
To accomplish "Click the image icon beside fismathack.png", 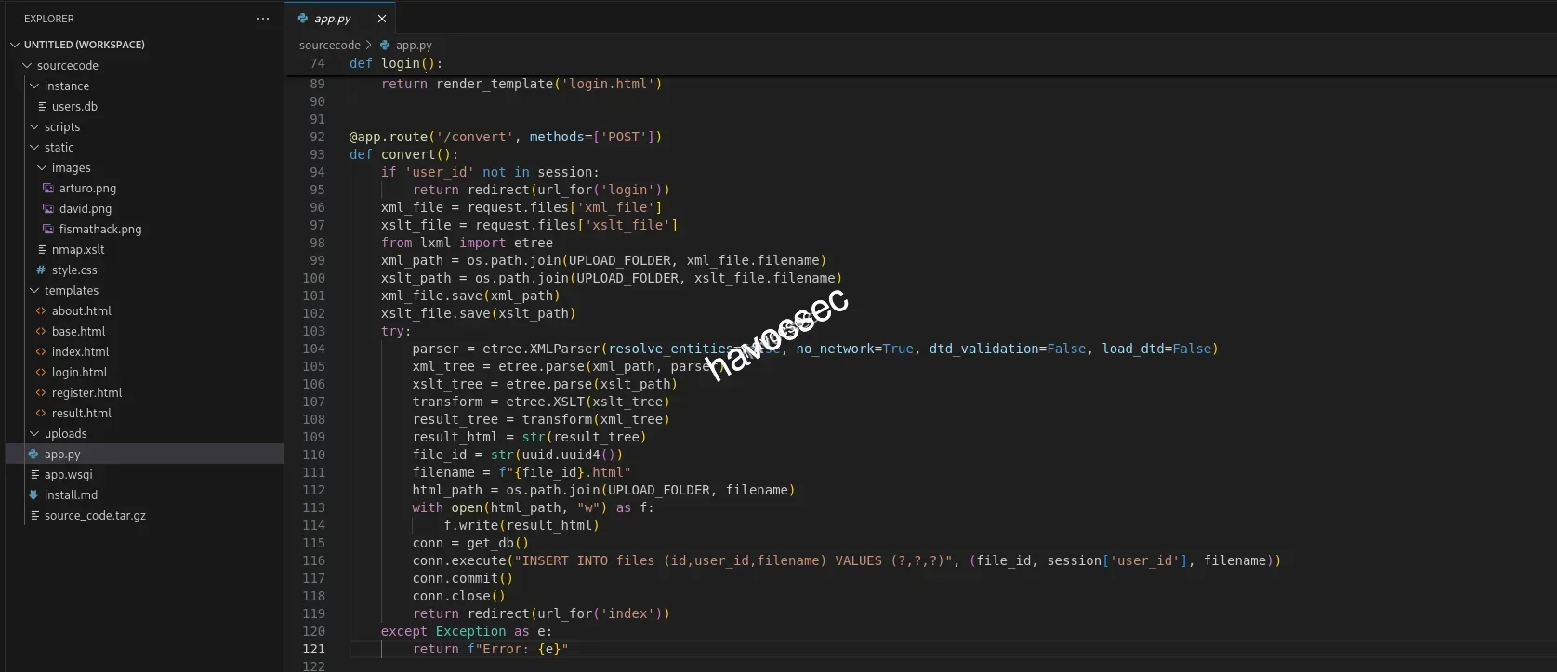I will (x=48, y=230).
